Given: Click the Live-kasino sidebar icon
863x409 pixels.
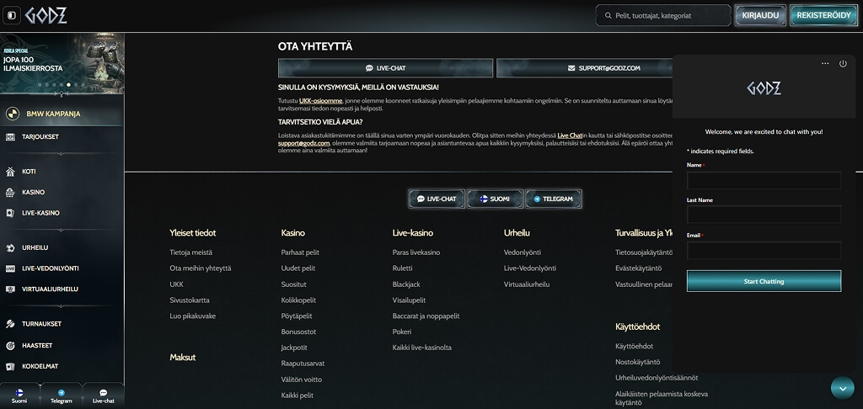Looking at the screenshot, I should coord(10,213).
